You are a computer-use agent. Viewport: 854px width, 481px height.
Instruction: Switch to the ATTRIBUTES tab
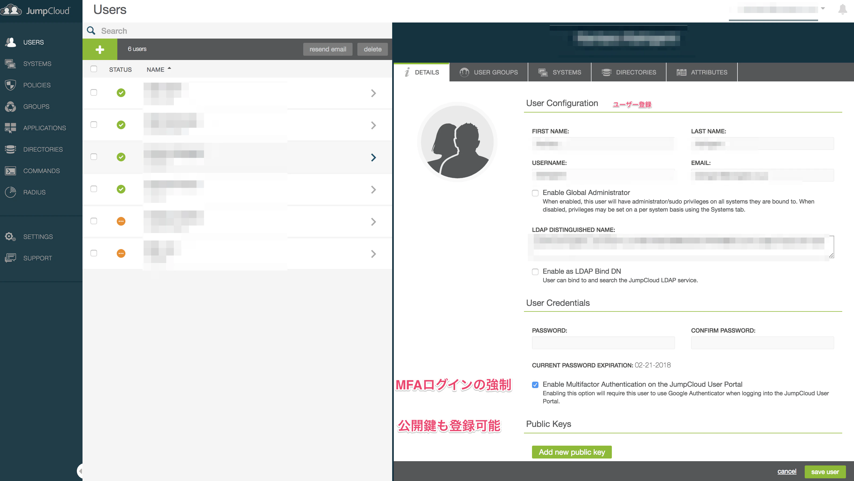702,72
